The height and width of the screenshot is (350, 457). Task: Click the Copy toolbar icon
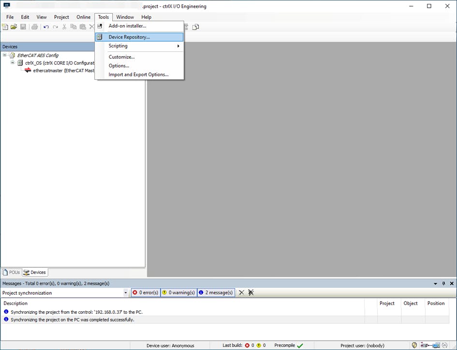[74, 27]
